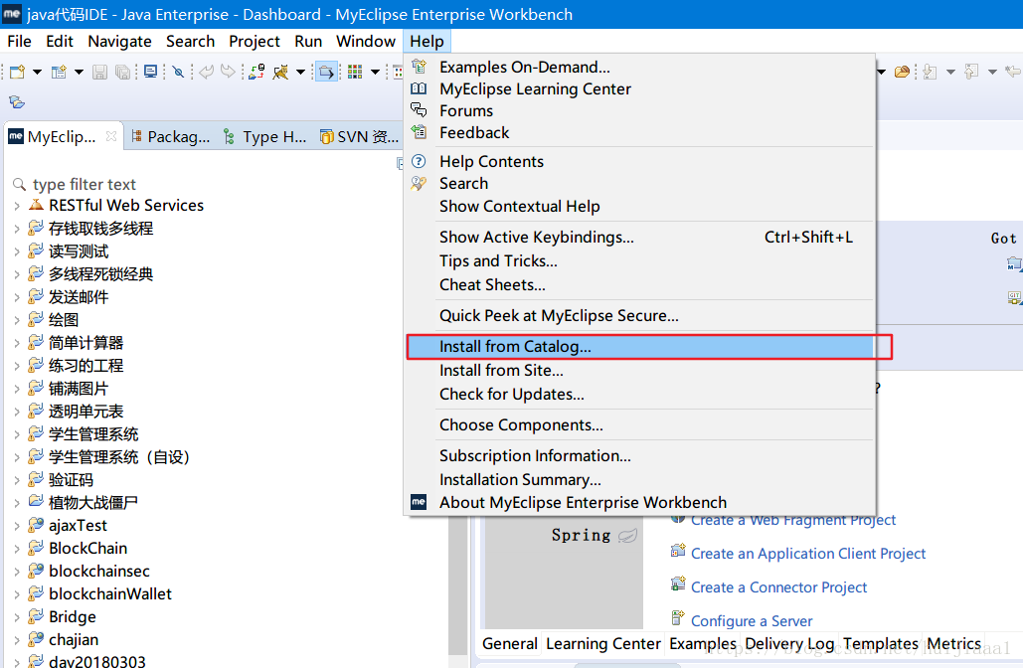Image resolution: width=1023 pixels, height=668 pixels.
Task: Open the Navigate menu
Action: 119,41
